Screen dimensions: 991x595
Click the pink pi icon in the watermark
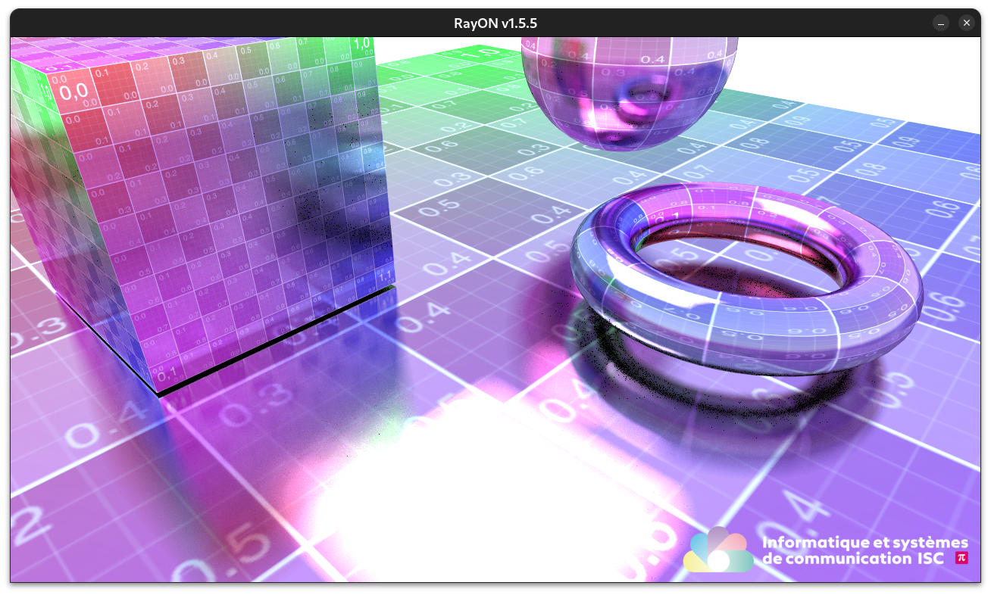(961, 558)
